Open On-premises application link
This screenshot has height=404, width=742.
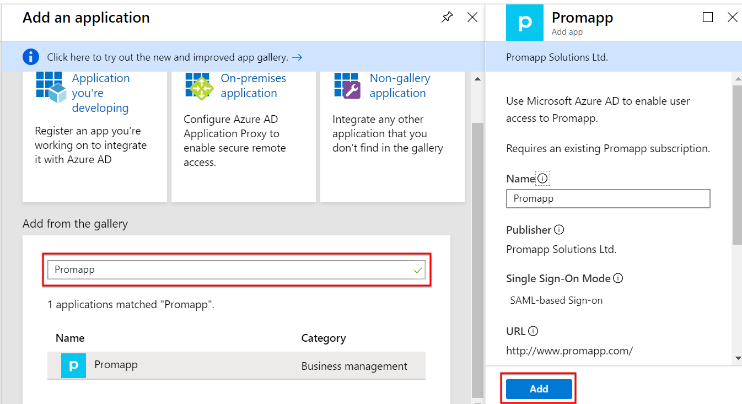(x=254, y=85)
